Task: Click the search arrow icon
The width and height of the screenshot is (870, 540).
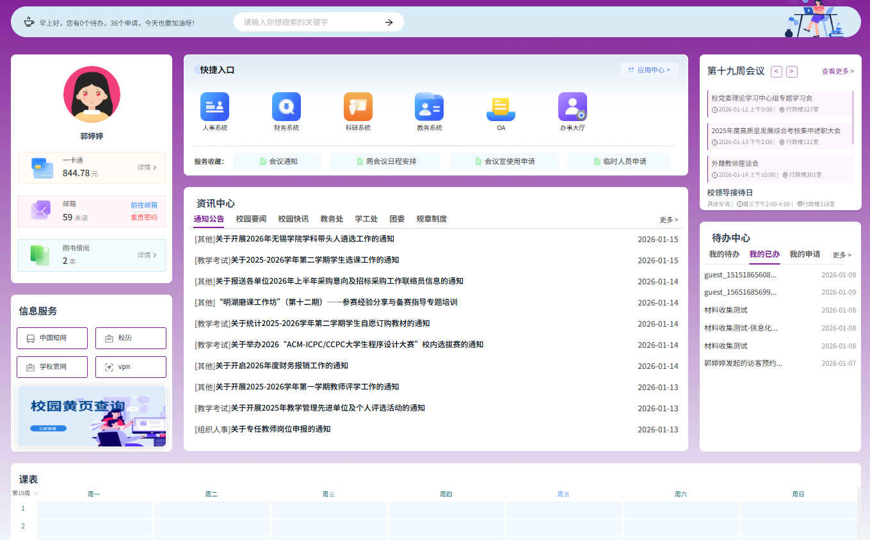Action: tap(389, 22)
